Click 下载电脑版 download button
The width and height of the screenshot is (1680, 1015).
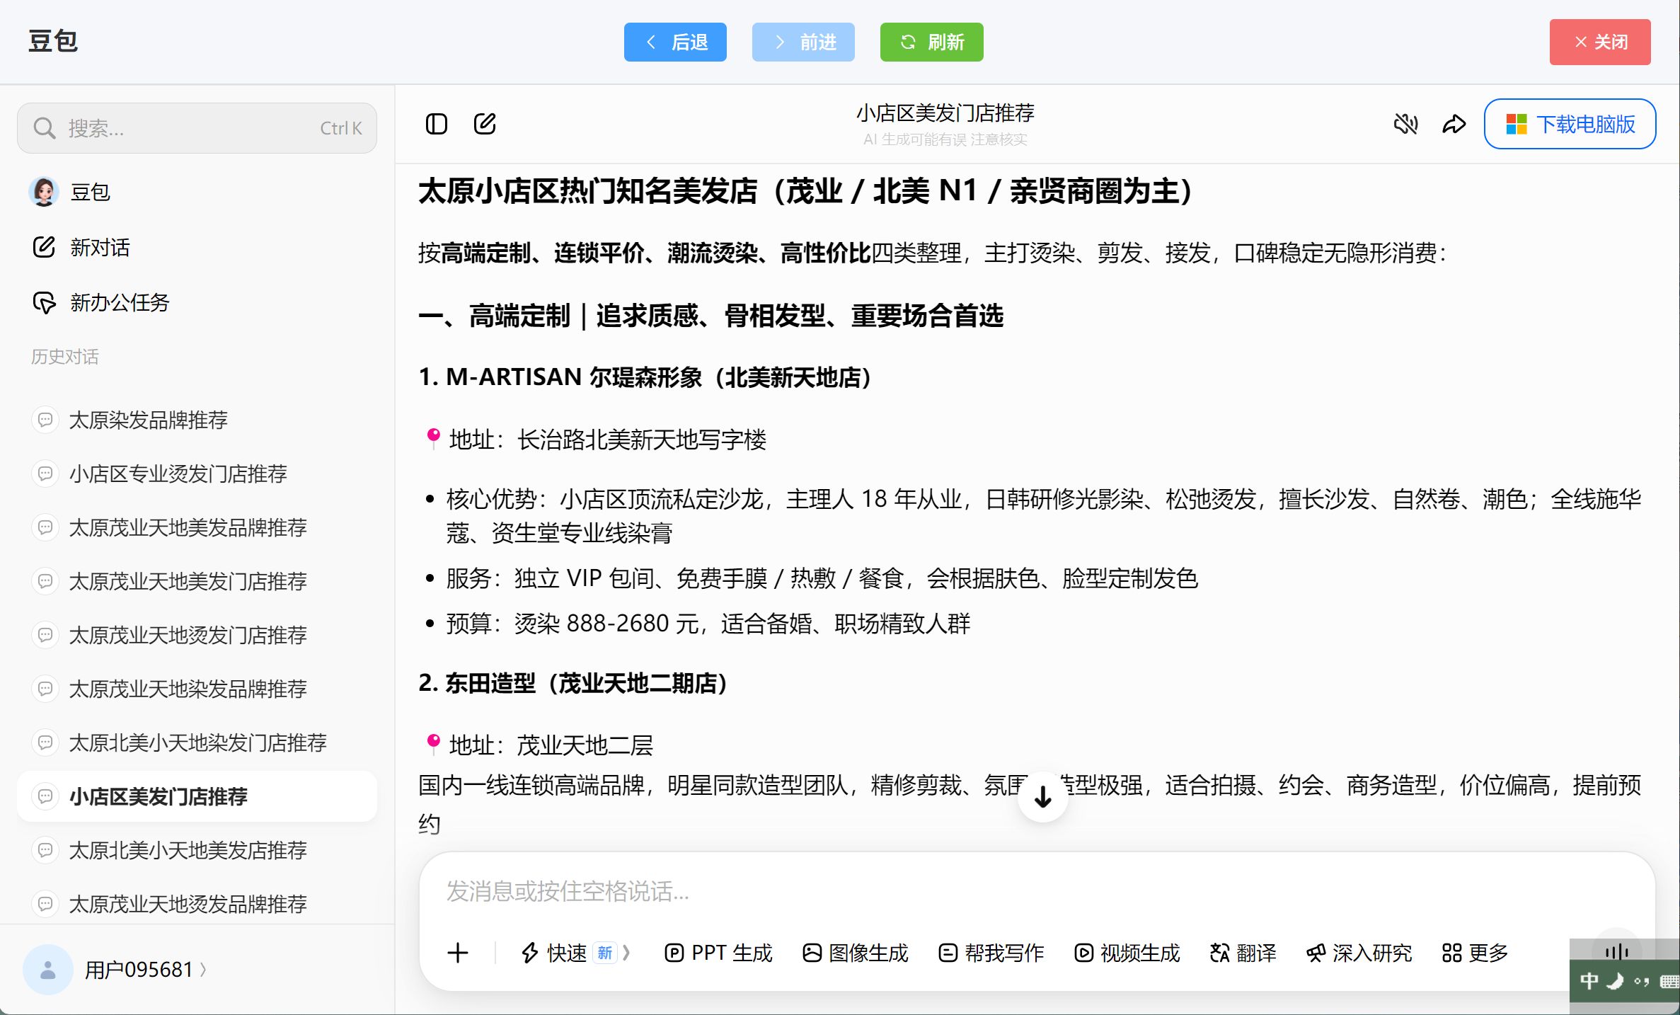[1570, 124]
